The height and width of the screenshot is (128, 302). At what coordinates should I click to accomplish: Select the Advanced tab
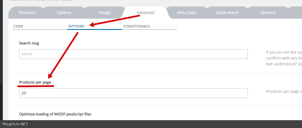(x=146, y=13)
